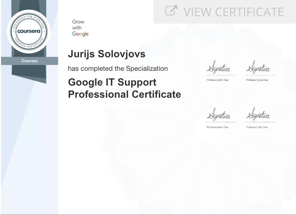Click the VIEW CERTIFICATE button label
The image size is (296, 215).
[233, 12]
